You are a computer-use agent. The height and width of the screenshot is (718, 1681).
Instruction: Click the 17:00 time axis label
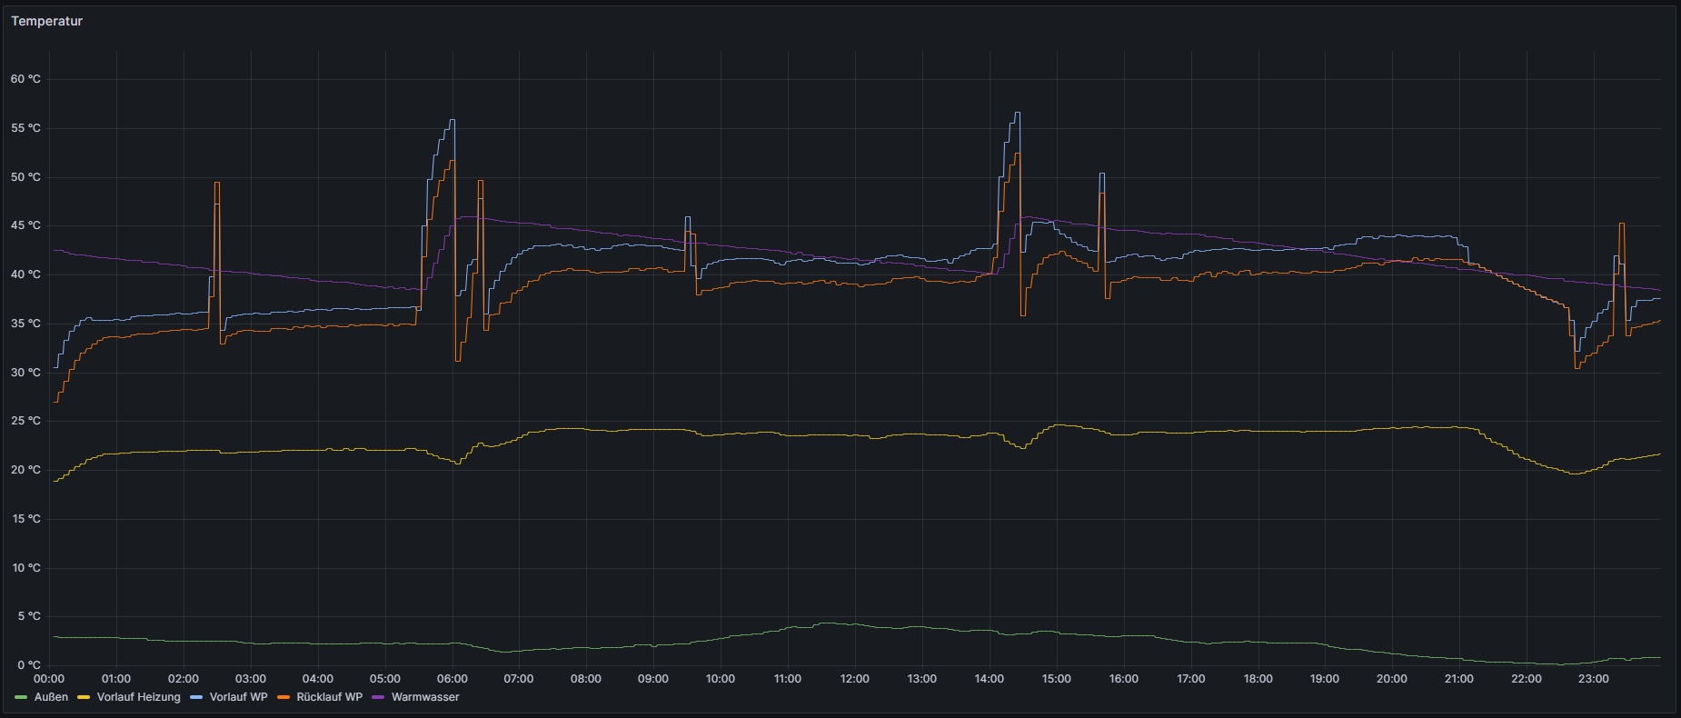(1191, 679)
